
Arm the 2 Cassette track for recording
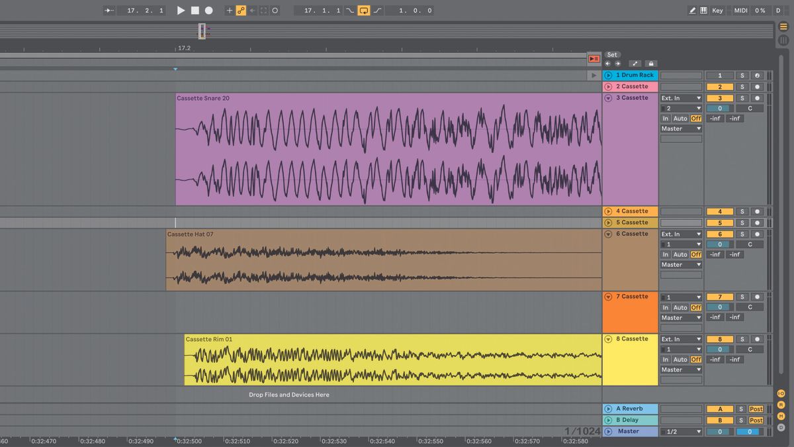point(758,86)
